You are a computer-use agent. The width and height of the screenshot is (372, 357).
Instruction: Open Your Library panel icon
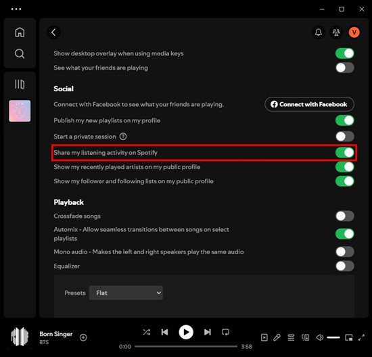click(x=20, y=84)
